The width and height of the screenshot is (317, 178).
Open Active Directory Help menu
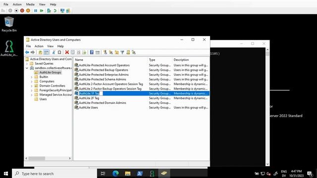click(60, 46)
